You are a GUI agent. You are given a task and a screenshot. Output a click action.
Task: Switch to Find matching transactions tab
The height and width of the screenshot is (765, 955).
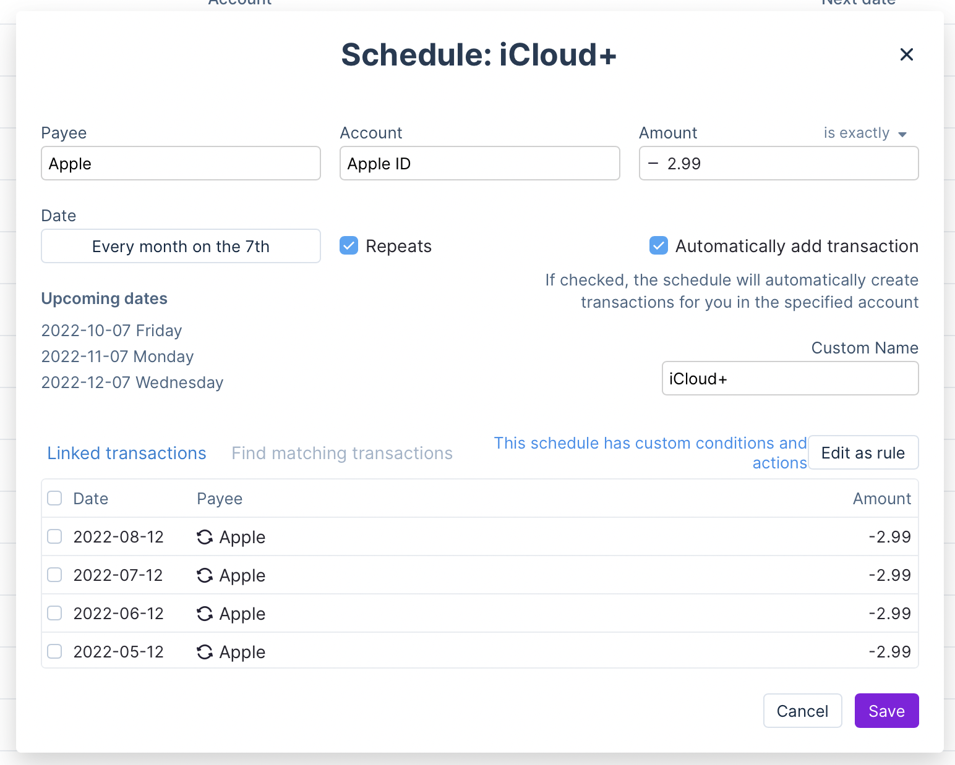pyautogui.click(x=342, y=453)
